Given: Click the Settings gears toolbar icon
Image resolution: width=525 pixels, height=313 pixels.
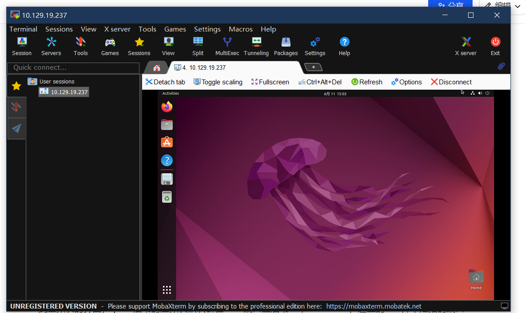Looking at the screenshot, I should pyautogui.click(x=315, y=46).
